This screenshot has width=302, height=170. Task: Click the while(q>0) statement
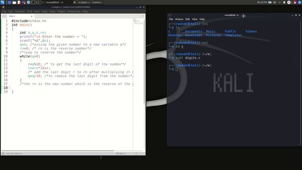[30, 56]
